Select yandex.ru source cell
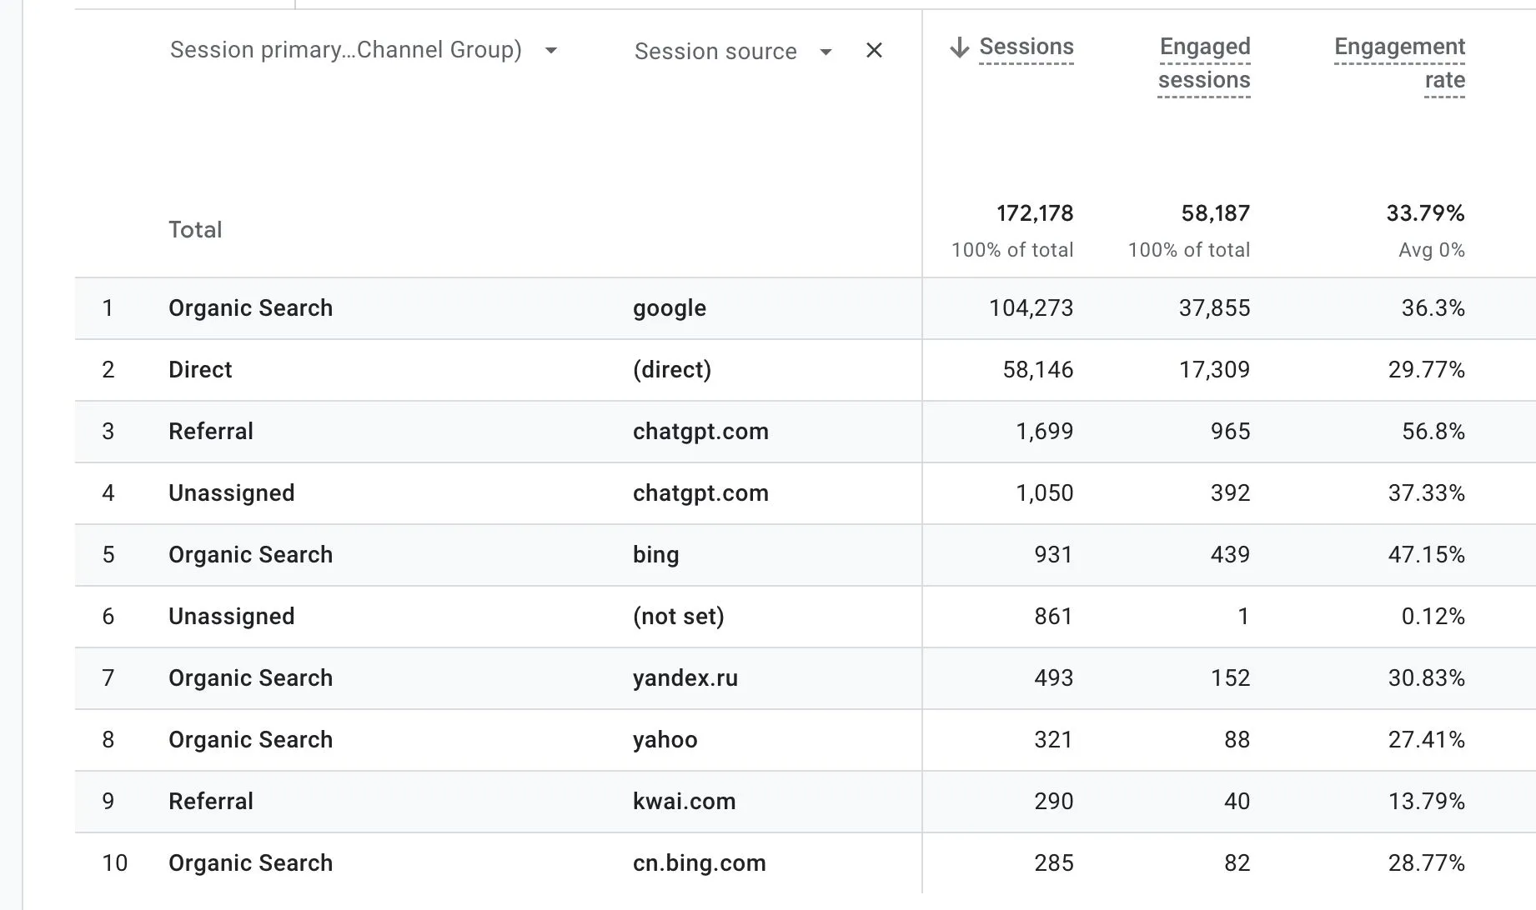The width and height of the screenshot is (1536, 910). point(685,678)
